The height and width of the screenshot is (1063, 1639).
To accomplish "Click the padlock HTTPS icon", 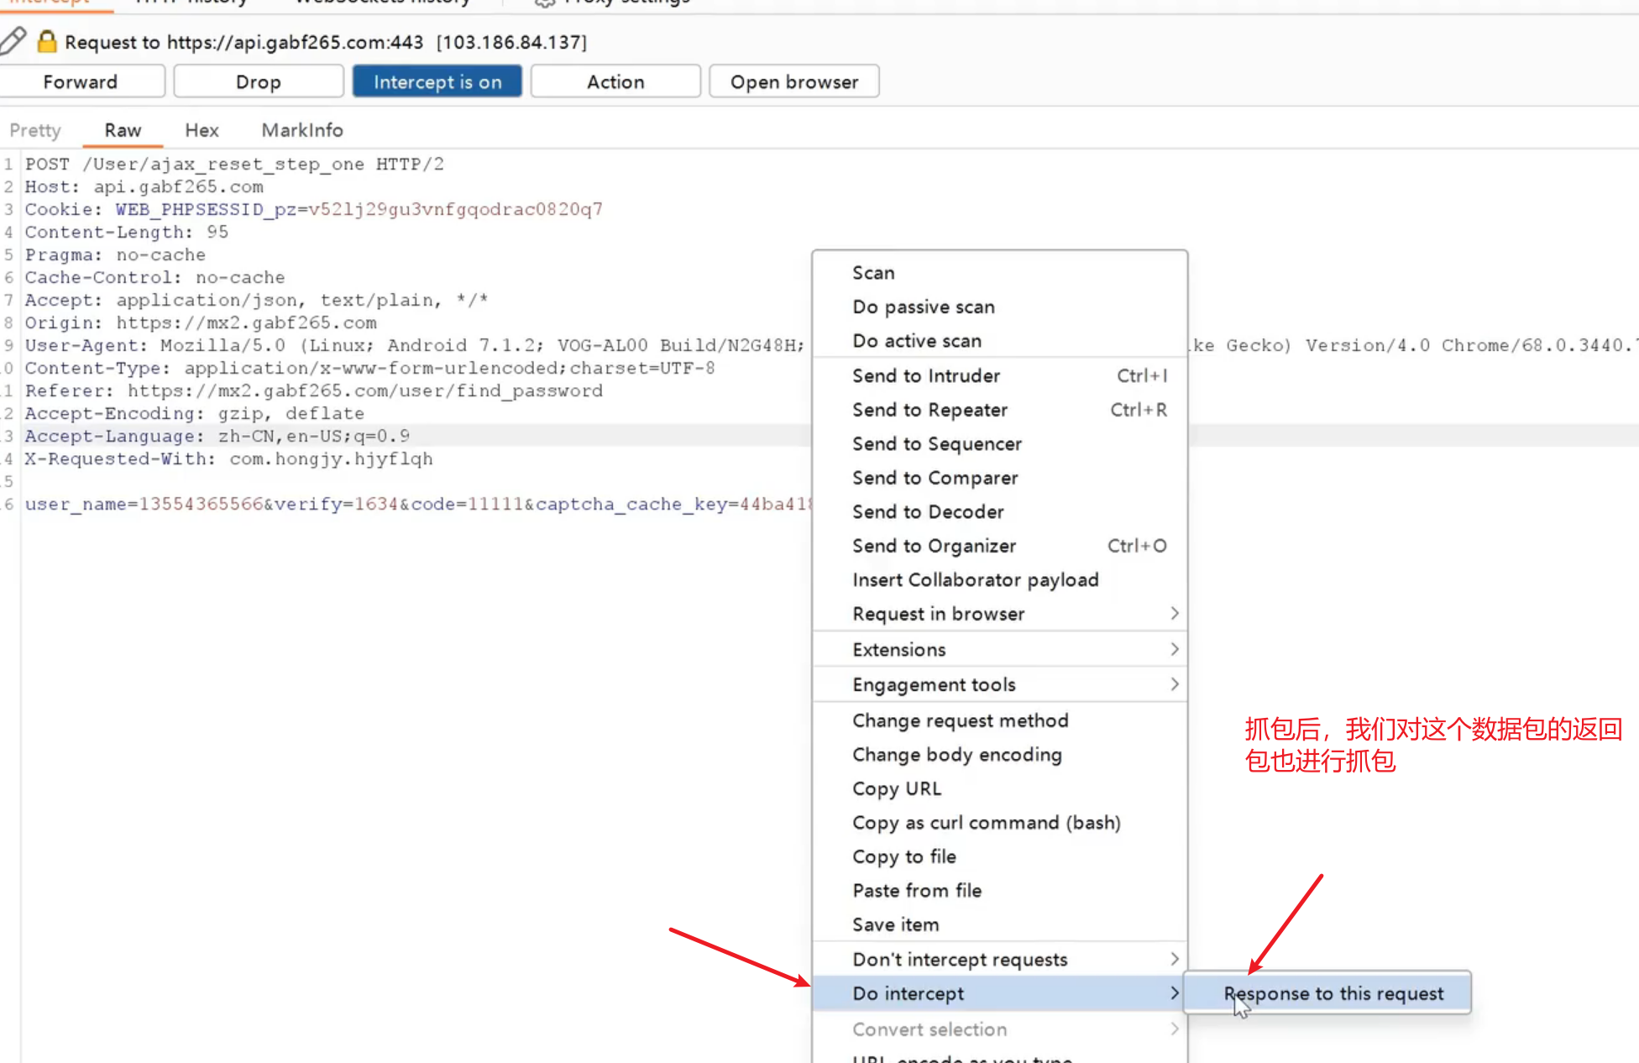I will [47, 41].
